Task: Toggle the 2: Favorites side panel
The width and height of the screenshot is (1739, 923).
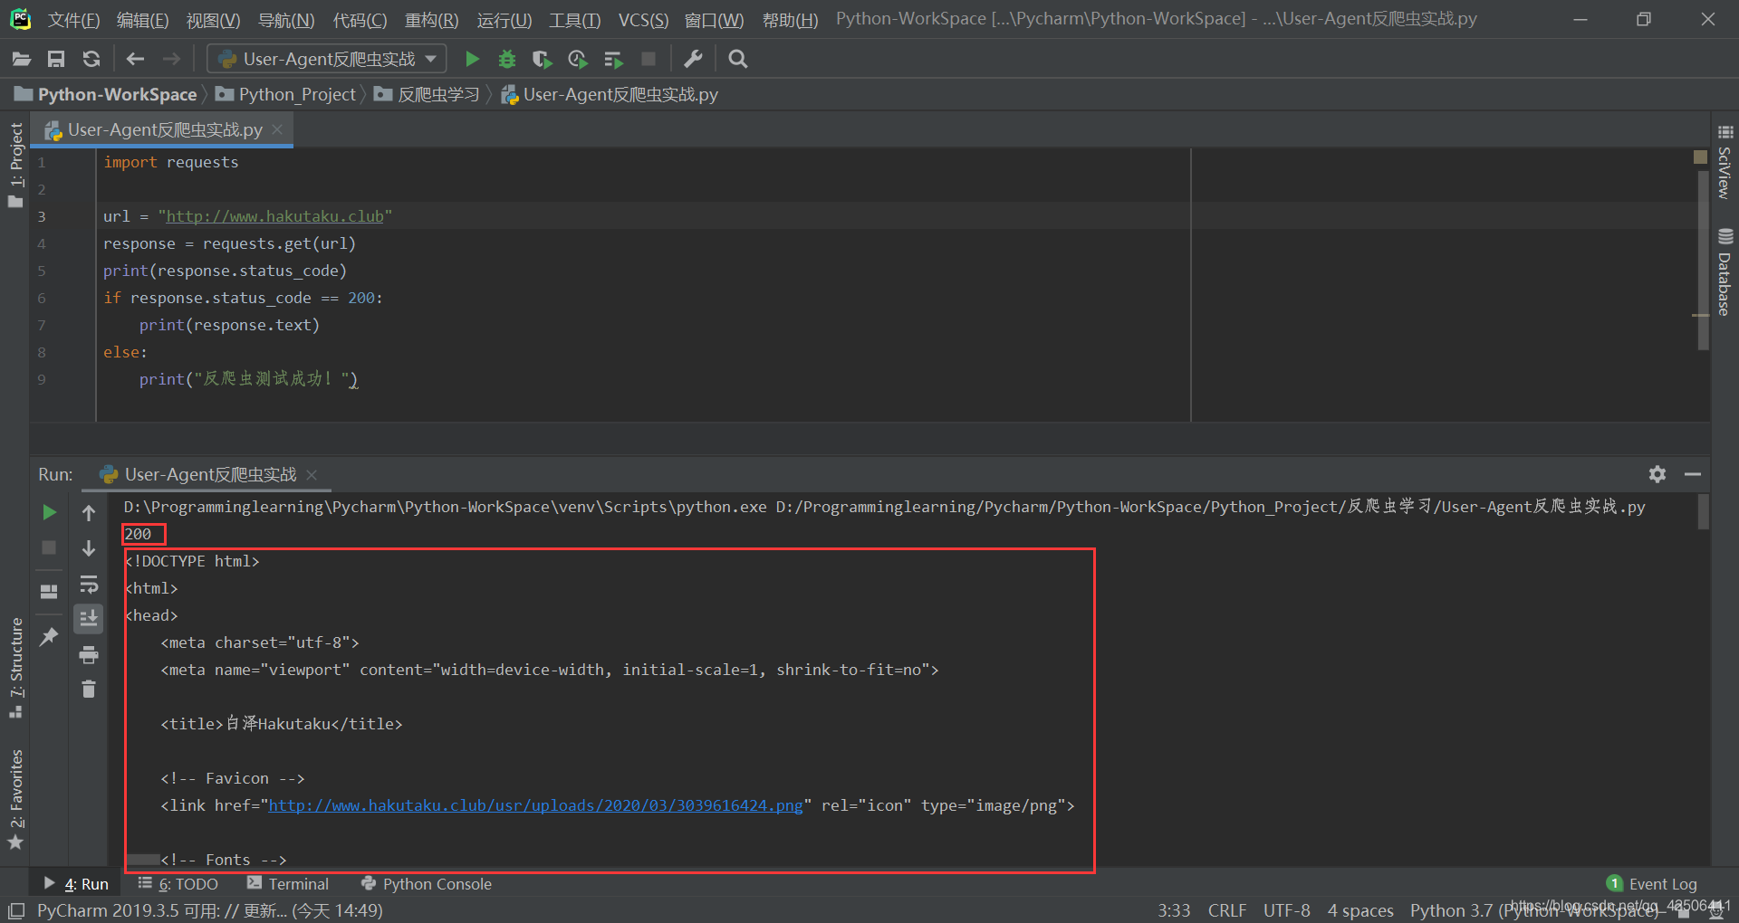Action: [15, 799]
